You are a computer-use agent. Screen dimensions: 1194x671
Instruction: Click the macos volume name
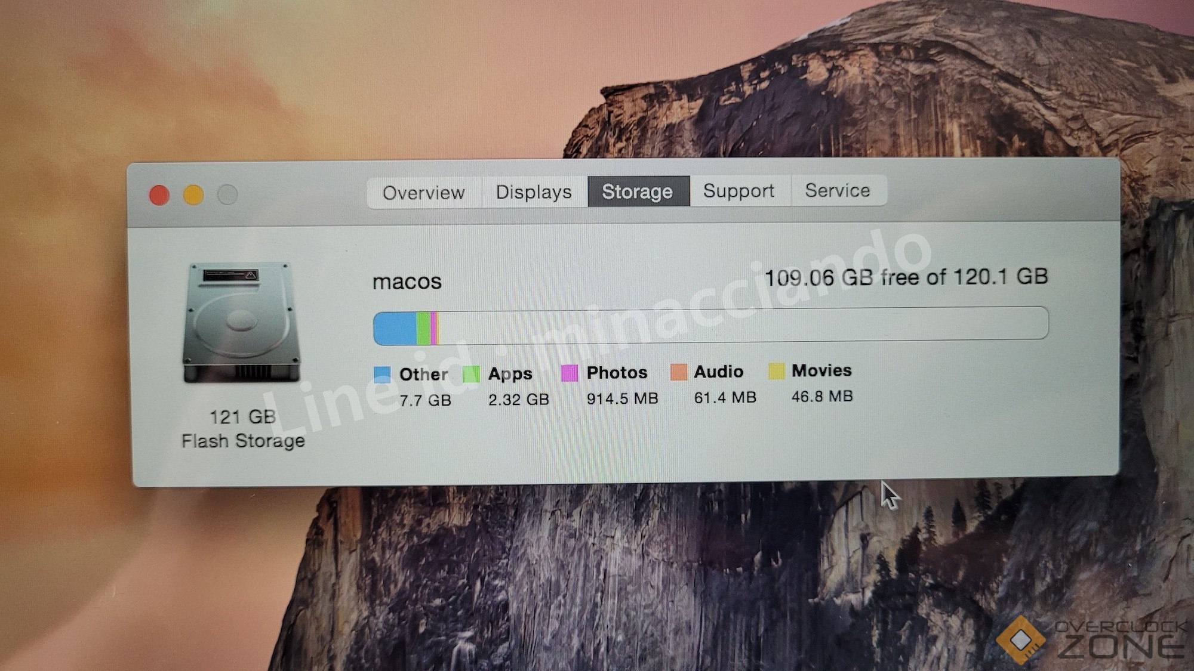pos(407,282)
